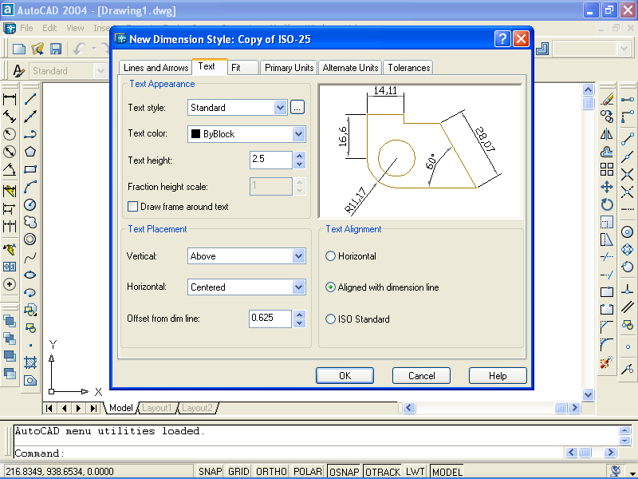Click the Text height input field
Screen dimensions: 638x479
(x=271, y=160)
